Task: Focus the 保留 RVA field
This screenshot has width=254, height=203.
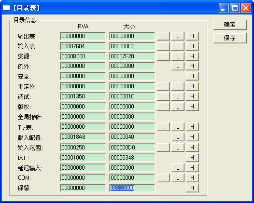Action: click(x=83, y=188)
